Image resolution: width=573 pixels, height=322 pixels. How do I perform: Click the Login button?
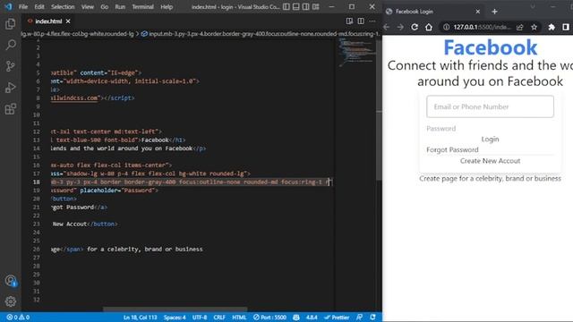point(490,140)
